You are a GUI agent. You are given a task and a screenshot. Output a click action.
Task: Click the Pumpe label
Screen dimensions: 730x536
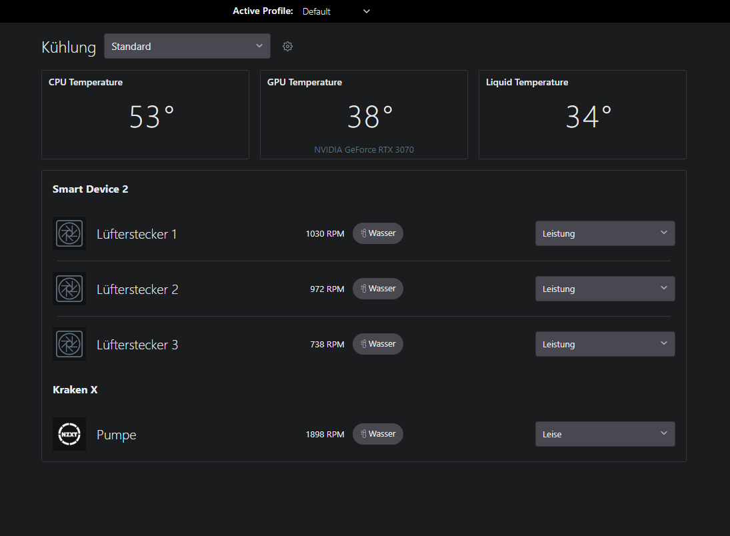[117, 435]
